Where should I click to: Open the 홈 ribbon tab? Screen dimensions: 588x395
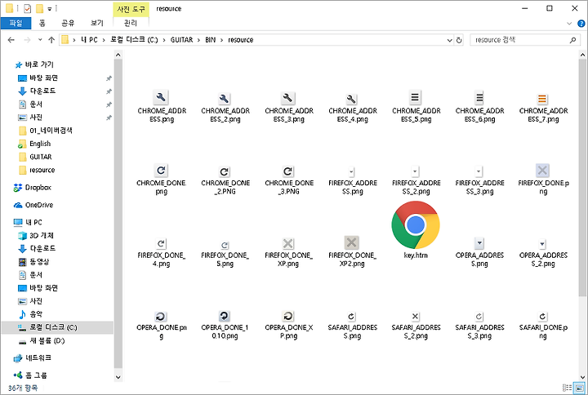[42, 23]
